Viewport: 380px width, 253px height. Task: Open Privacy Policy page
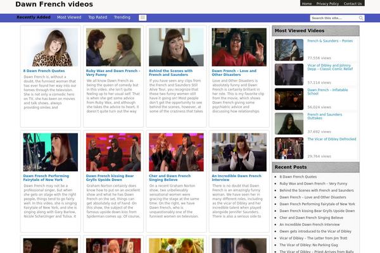click(x=327, y=4)
